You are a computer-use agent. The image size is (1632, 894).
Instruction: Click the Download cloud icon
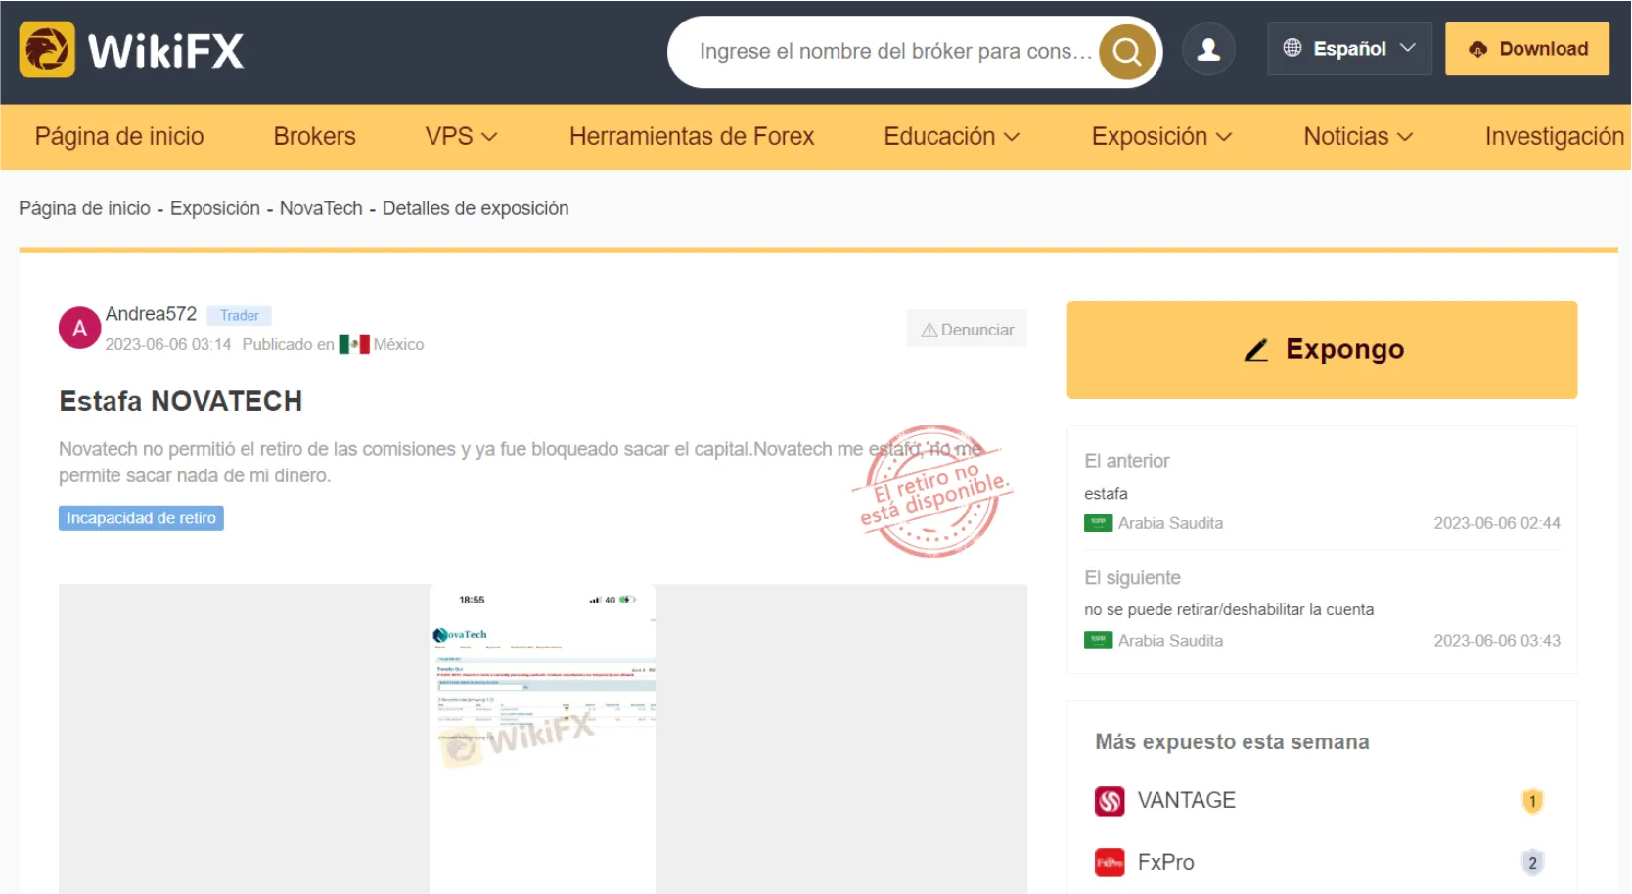coord(1478,49)
